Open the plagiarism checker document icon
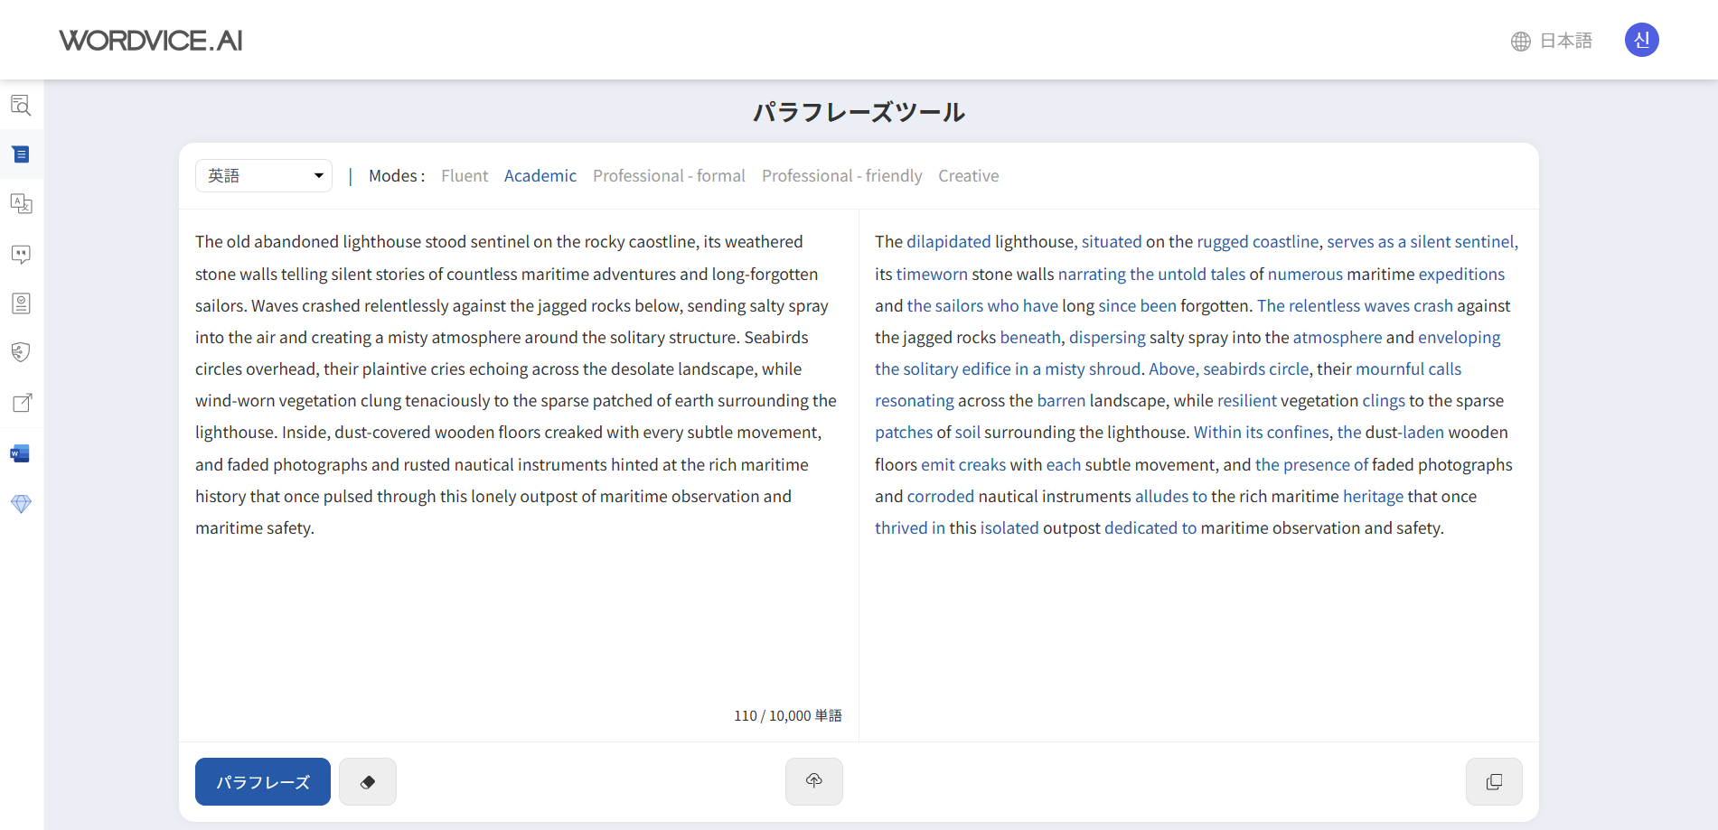This screenshot has height=830, width=1718. pos(20,303)
